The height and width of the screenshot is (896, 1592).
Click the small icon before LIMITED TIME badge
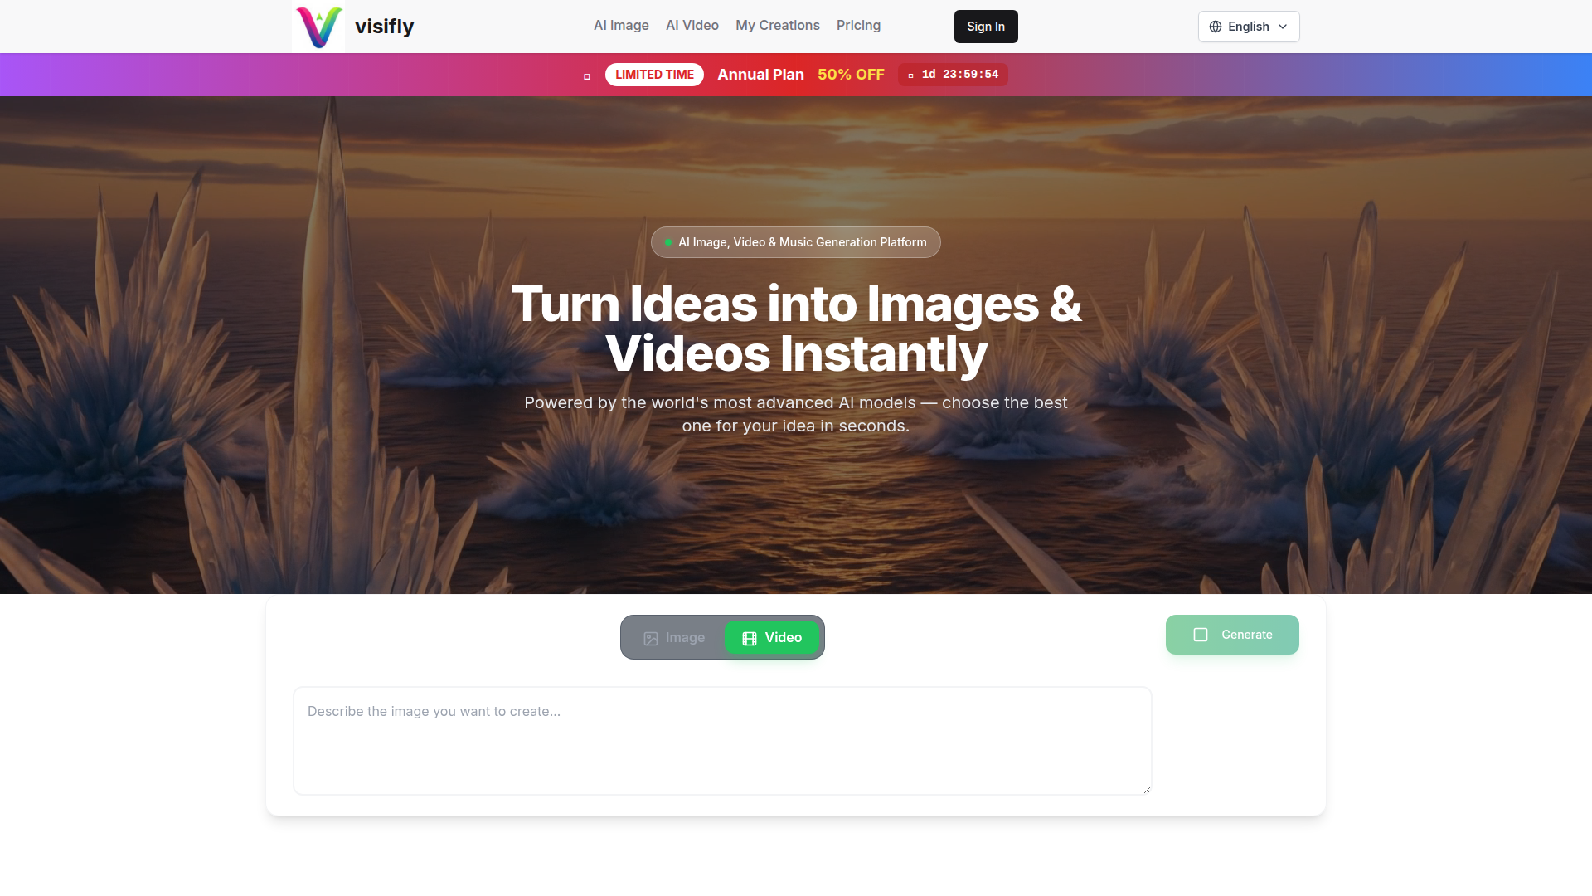(x=587, y=76)
